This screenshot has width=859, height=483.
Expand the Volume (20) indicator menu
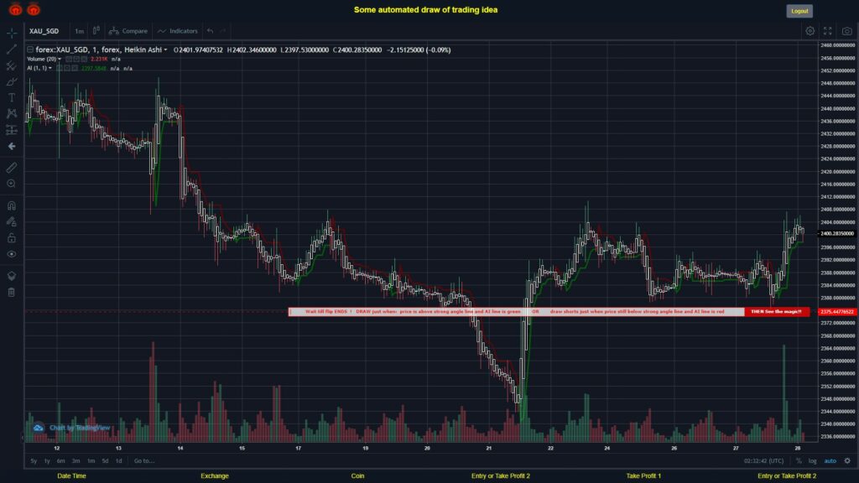[x=60, y=60]
